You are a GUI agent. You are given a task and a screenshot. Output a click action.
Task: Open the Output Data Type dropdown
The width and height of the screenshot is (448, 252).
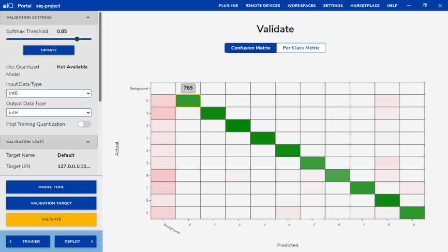tap(49, 113)
